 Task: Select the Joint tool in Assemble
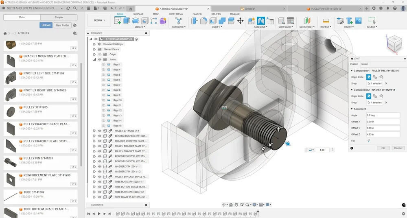[261, 21]
